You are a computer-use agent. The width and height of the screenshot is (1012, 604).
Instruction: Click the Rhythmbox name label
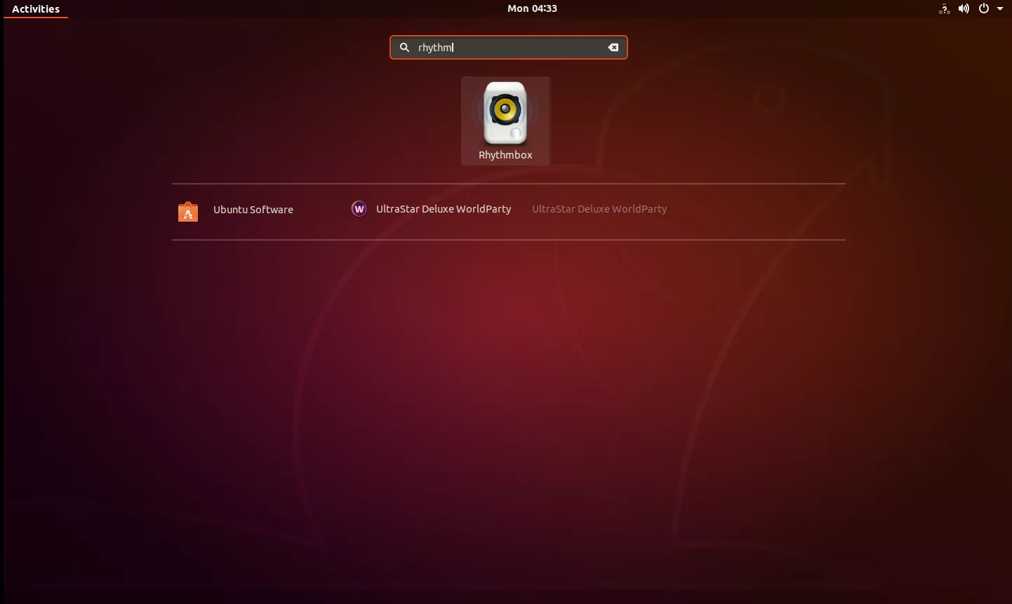point(505,155)
